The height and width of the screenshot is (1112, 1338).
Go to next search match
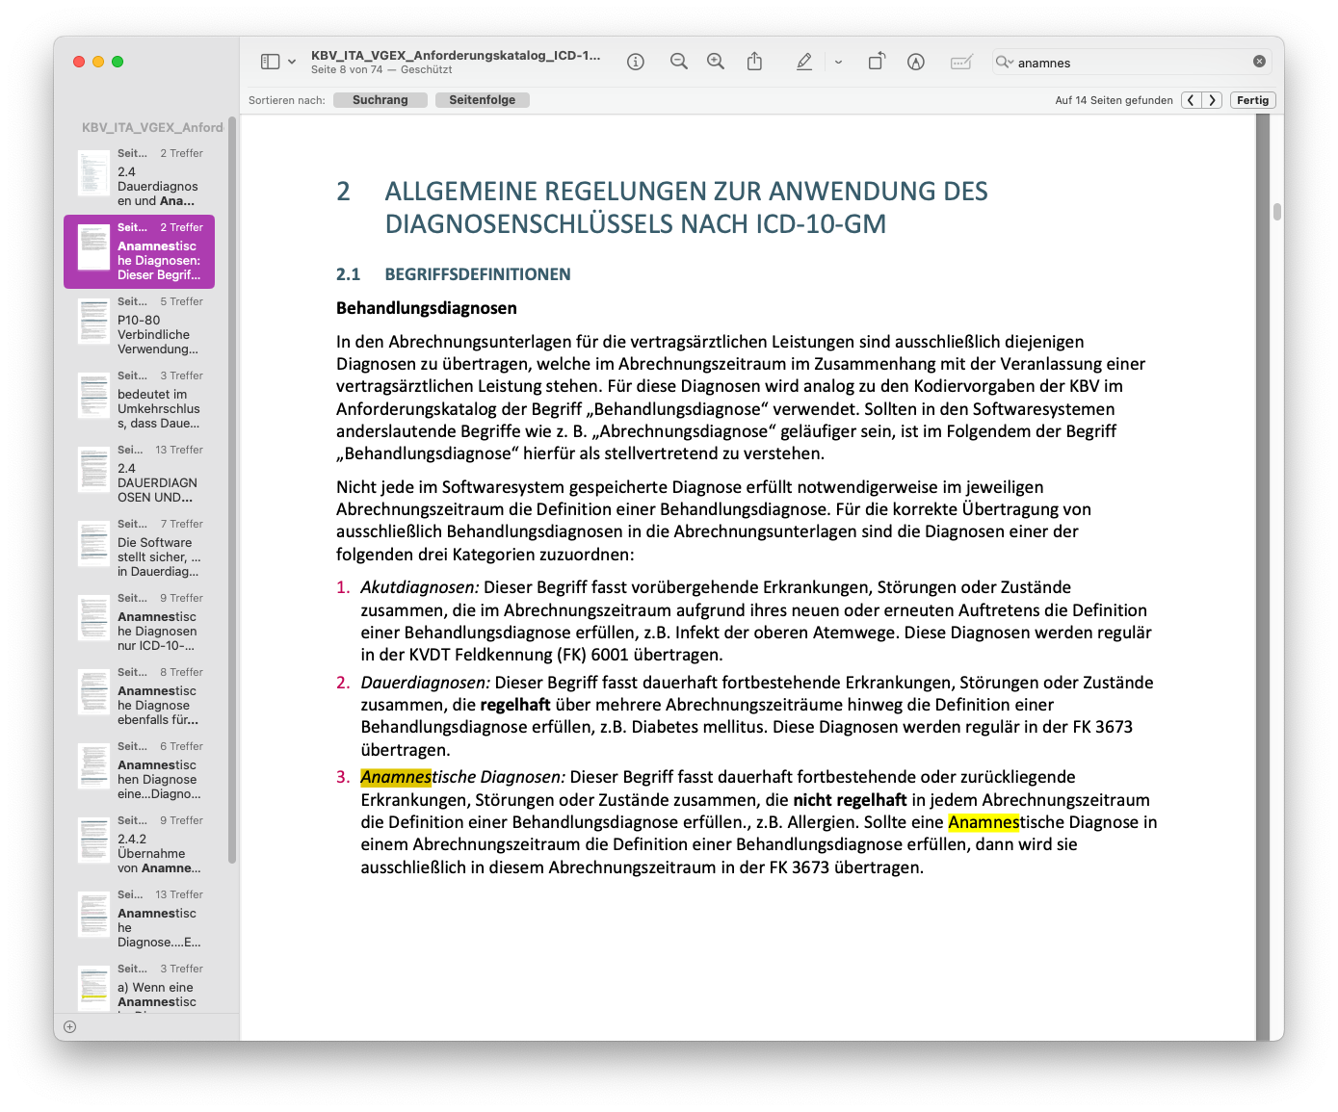(1213, 100)
